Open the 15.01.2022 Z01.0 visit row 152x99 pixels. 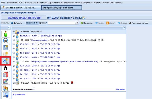[x=40, y=53]
